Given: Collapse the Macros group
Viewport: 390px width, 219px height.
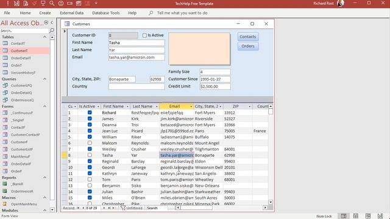Looking at the screenshot, I should pos(44,198).
